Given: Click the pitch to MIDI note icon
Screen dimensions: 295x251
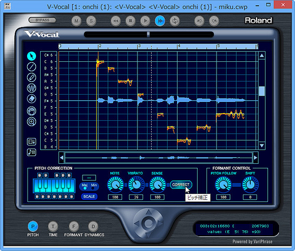Looking at the screenshot, I should 31,152.
